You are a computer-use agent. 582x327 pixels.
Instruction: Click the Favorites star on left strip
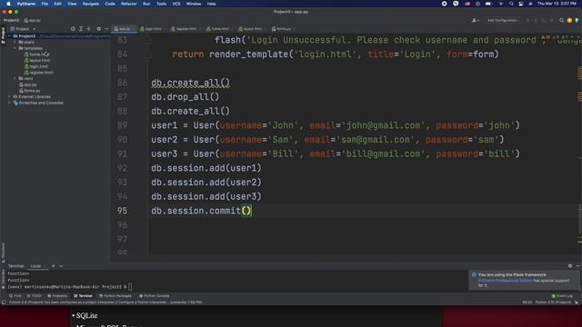pos(3,287)
